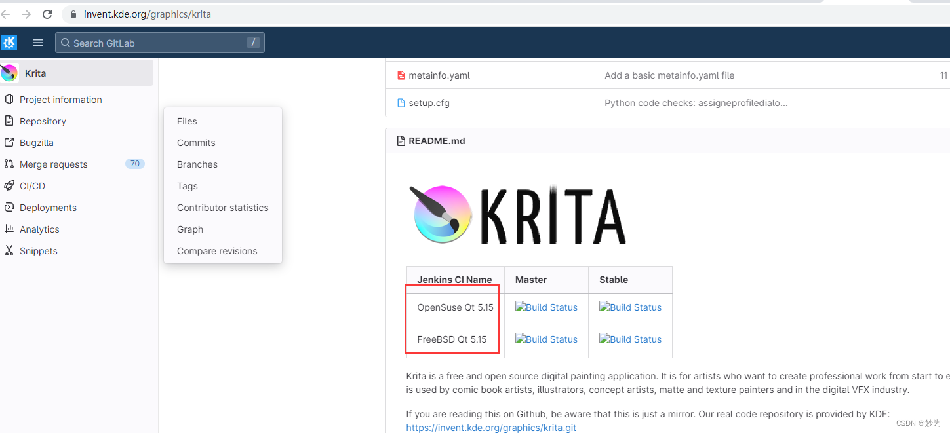The image size is (950, 433).
Task: Reload the page with the refresh icon
Action: 47,14
